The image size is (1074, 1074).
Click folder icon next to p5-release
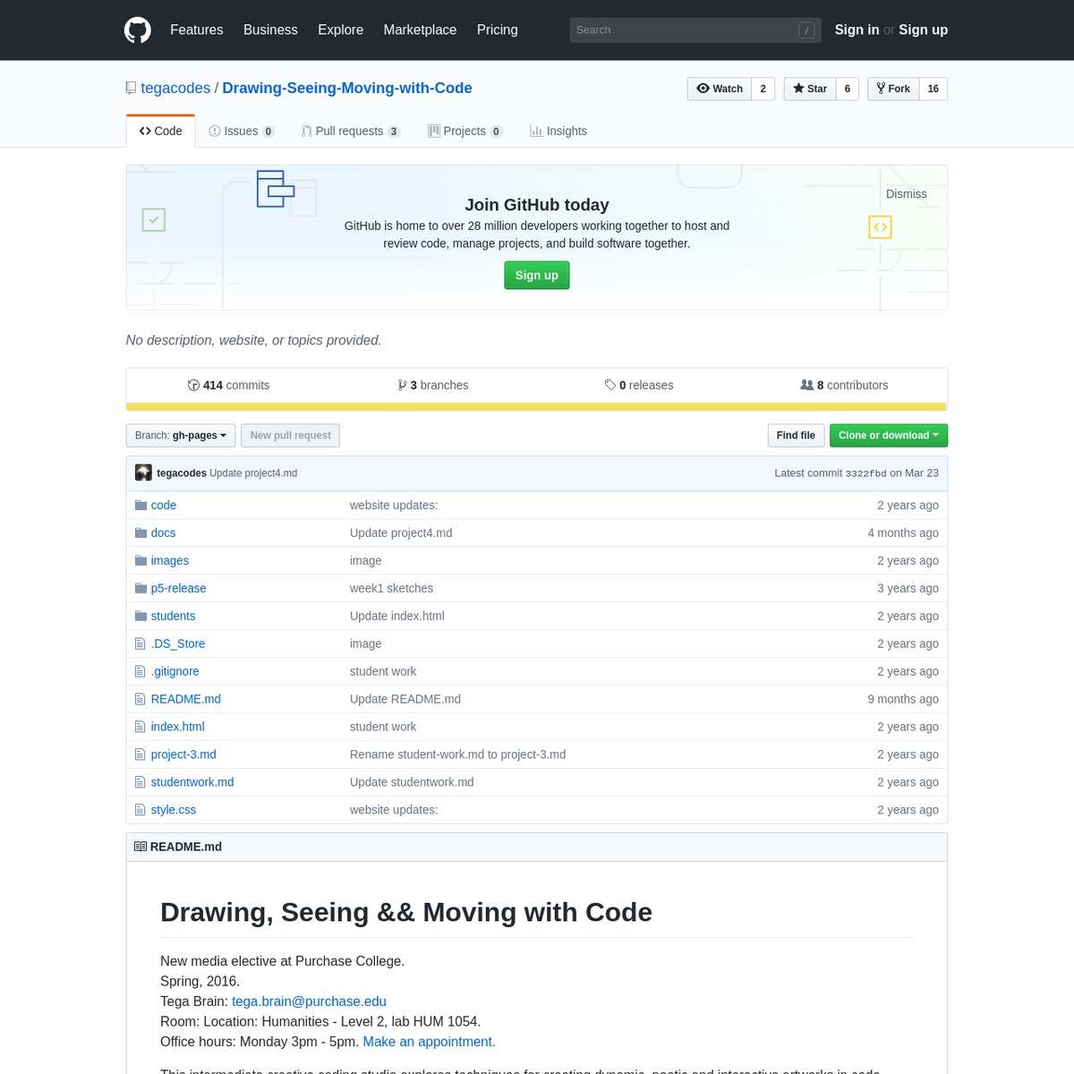[x=141, y=588]
